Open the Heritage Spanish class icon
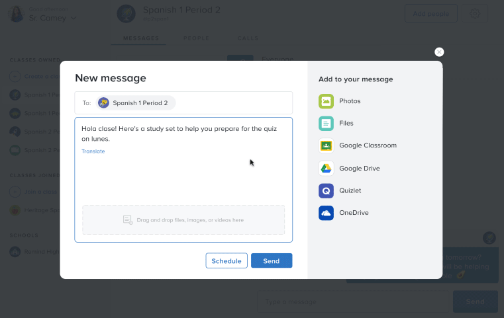This screenshot has width=504, height=318. tap(15, 210)
